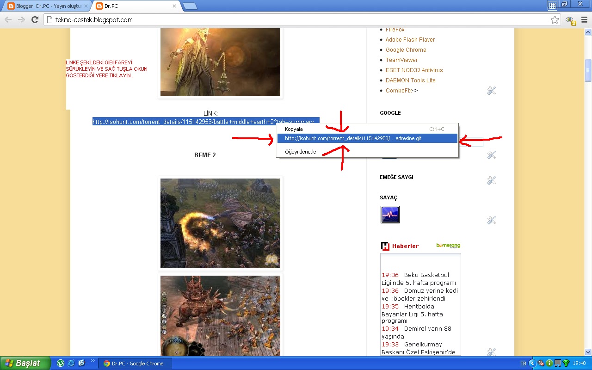
Task: Click the TR language indicator
Action: [x=523, y=364]
